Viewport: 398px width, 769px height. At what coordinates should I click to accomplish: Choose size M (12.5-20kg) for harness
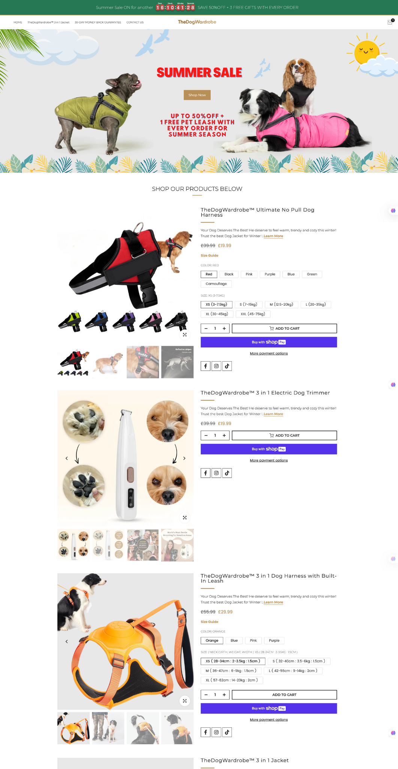(281, 305)
